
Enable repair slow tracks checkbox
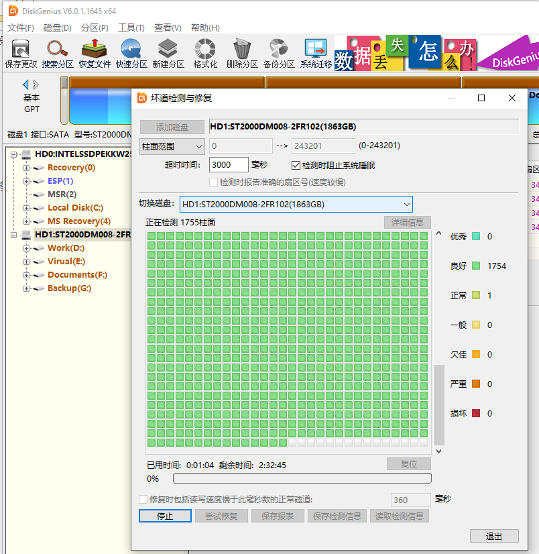pos(143,499)
